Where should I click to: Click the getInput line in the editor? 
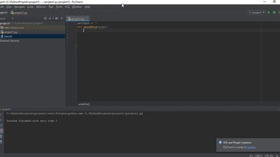coord(87,23)
